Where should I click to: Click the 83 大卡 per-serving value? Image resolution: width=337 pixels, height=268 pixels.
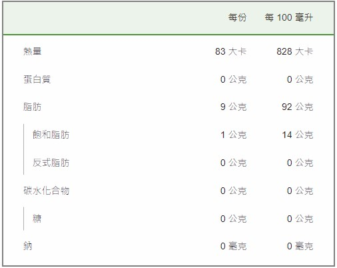(x=230, y=51)
